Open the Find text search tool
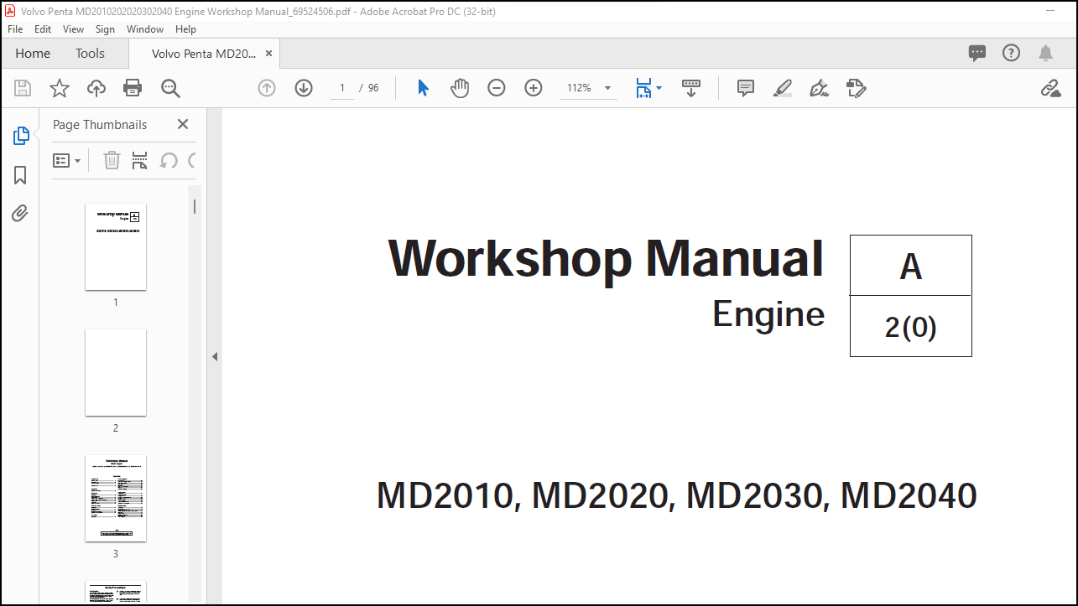 point(170,88)
